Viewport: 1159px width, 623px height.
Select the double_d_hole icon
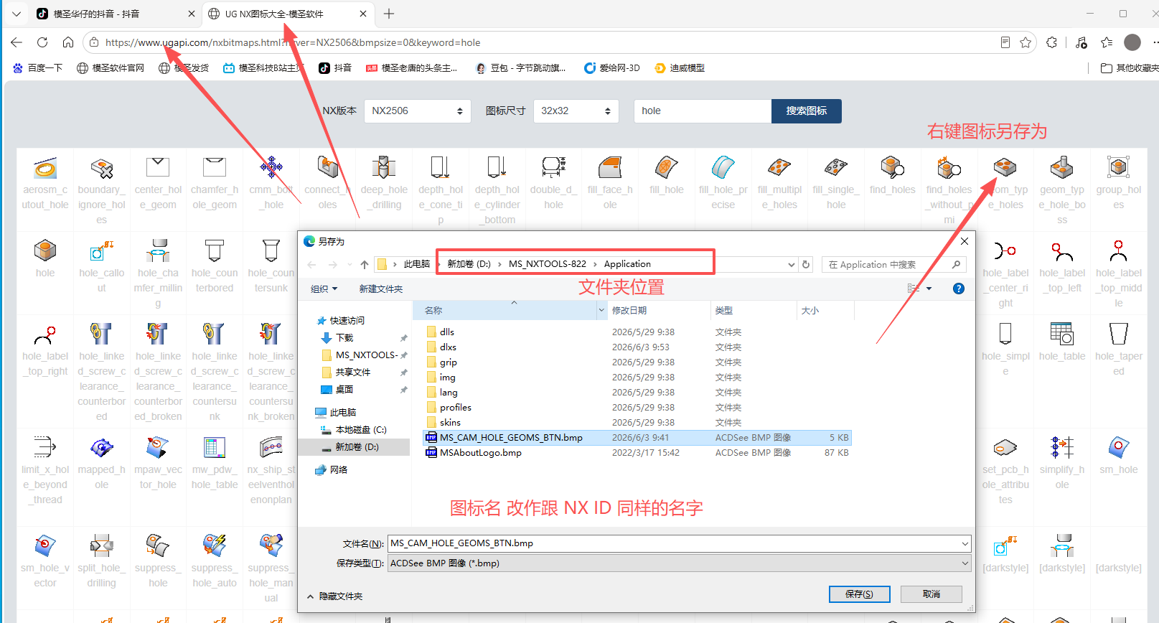(553, 167)
